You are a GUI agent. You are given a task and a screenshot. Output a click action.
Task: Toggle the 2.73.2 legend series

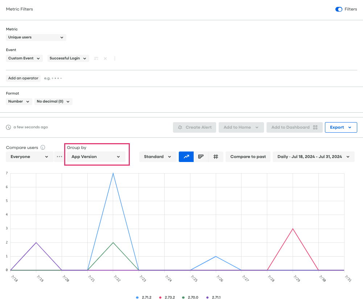167,298
